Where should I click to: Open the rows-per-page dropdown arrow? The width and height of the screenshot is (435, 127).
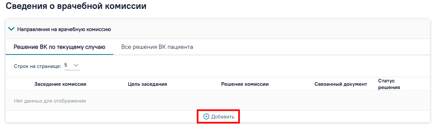(x=75, y=65)
